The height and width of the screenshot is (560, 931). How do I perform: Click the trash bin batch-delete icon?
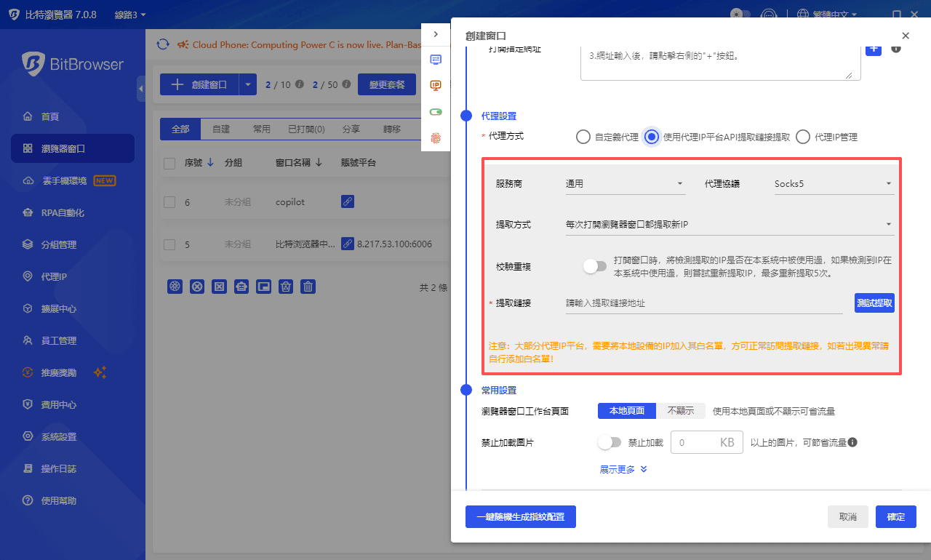coord(308,286)
